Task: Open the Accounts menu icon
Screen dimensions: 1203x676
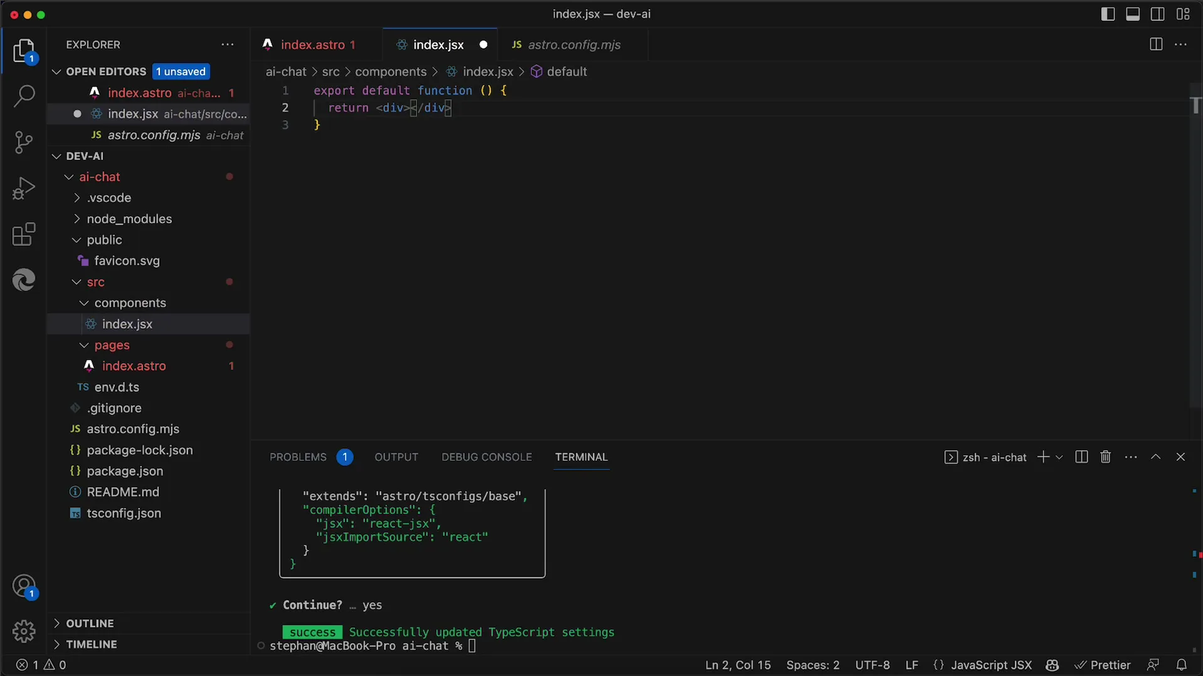Action: (24, 587)
